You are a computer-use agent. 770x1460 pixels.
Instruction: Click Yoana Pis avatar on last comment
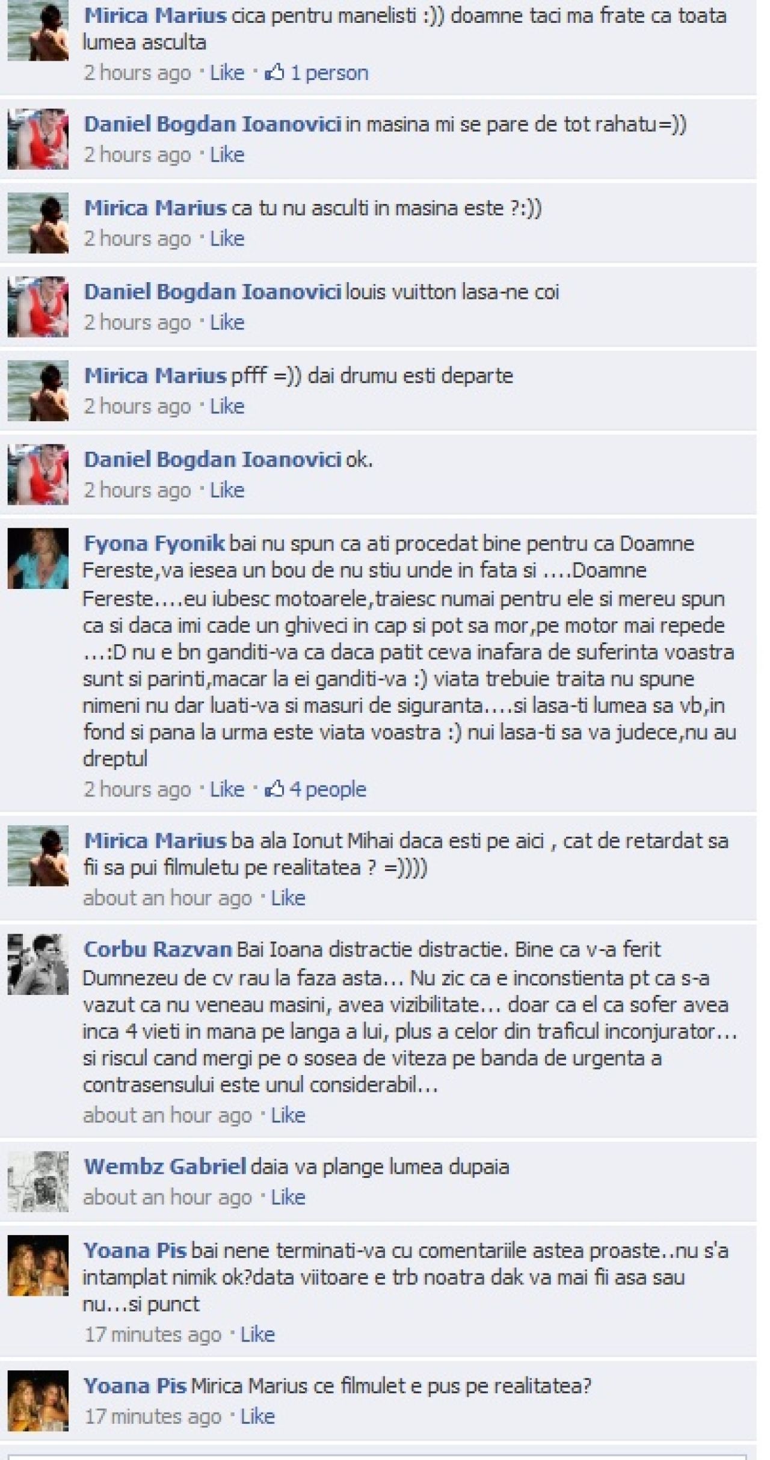[38, 1400]
